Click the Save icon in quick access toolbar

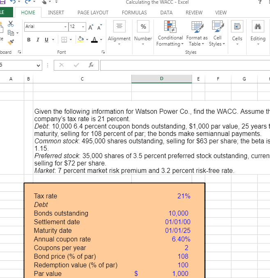2,2
